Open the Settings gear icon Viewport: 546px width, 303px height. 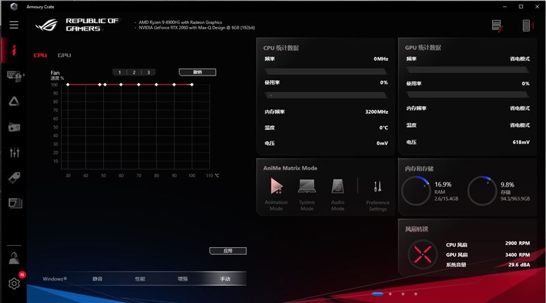click(14, 283)
